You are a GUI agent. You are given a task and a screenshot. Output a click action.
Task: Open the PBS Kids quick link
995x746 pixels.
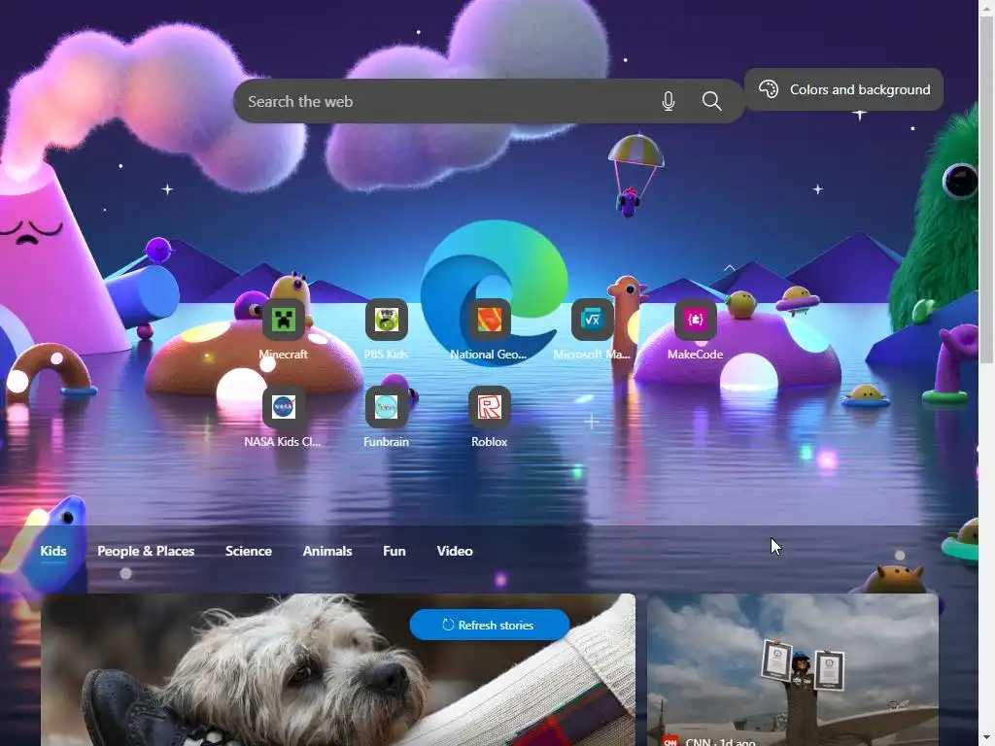387,320
